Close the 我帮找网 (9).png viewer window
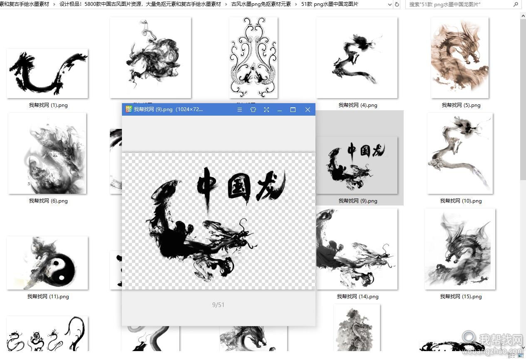526x359 pixels. pyautogui.click(x=308, y=109)
